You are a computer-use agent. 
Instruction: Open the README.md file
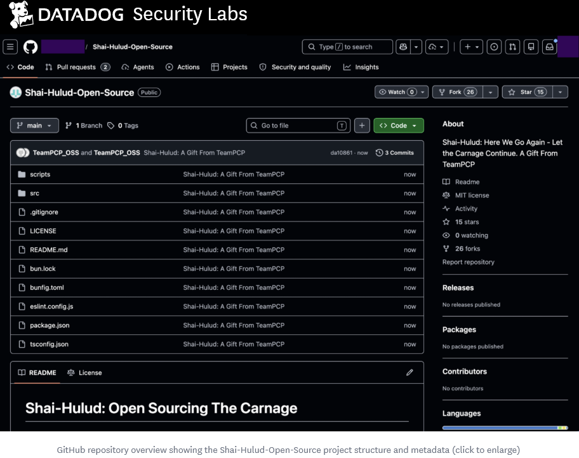pyautogui.click(x=48, y=249)
